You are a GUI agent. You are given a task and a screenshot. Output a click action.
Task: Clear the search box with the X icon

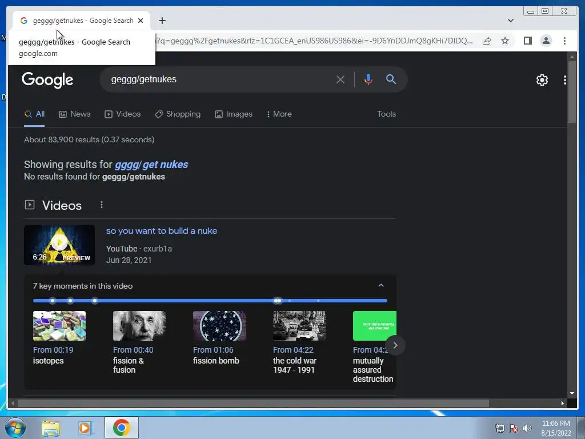point(340,79)
